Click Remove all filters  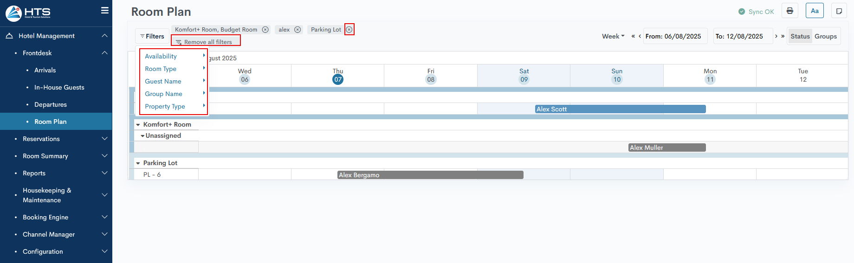pos(206,42)
